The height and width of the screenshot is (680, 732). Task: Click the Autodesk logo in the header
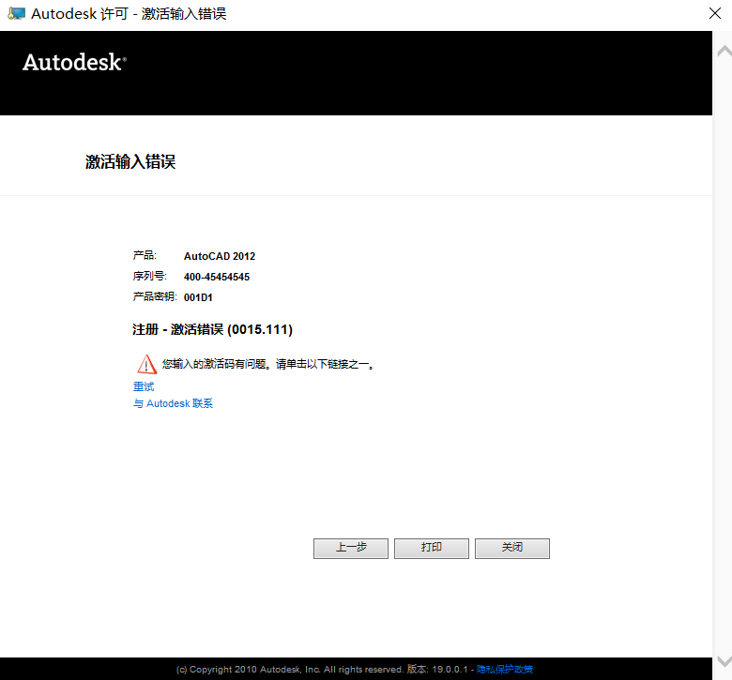tap(75, 62)
